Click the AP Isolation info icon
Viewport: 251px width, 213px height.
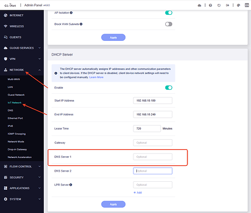pos(71,12)
